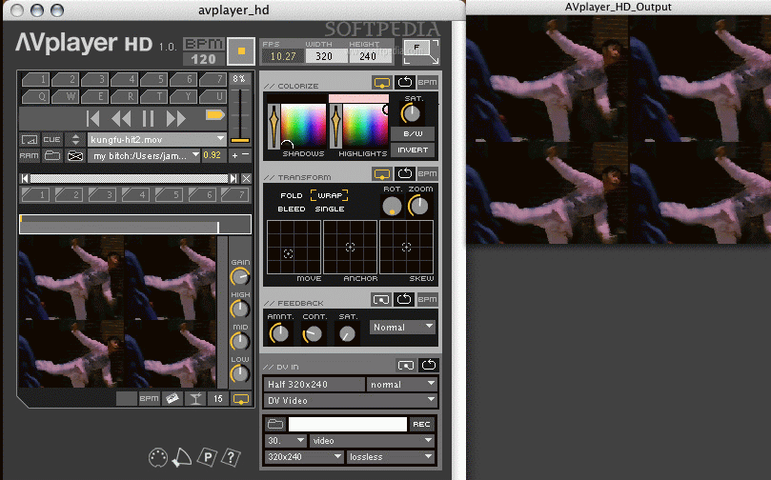This screenshot has height=480, width=771.
Task: Click the fullscreen output icon labeled F
Action: (421, 52)
